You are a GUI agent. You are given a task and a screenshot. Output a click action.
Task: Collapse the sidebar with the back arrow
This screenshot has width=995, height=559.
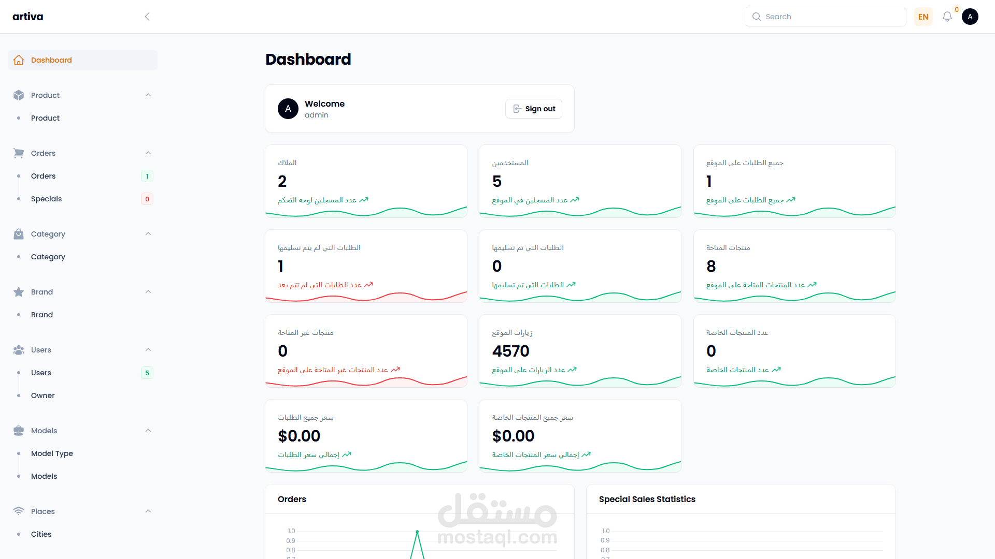[x=147, y=17]
